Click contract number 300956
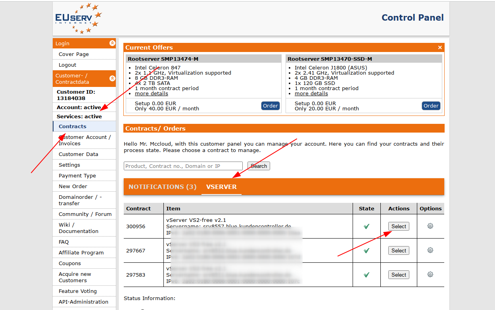This screenshot has height=310, width=495. point(136,226)
